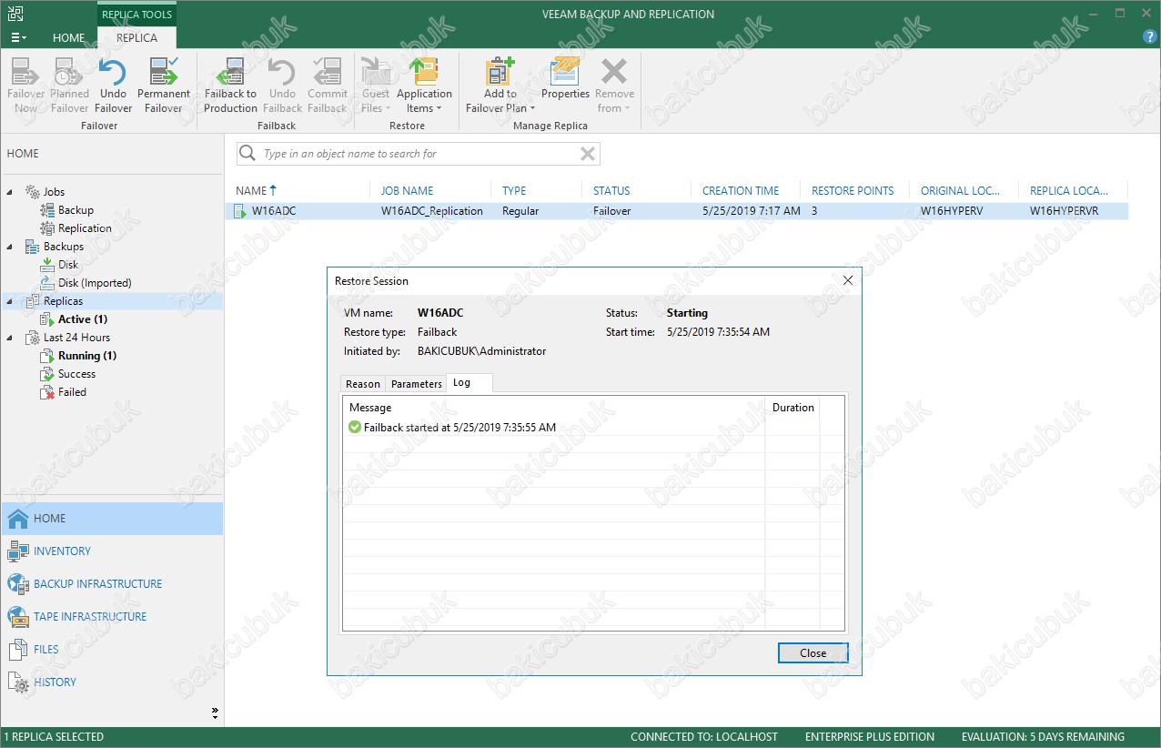Select Failed under Last 24 Hours
The width and height of the screenshot is (1161, 748).
(72, 392)
